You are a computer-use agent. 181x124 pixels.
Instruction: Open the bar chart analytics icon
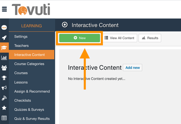click(4, 58)
